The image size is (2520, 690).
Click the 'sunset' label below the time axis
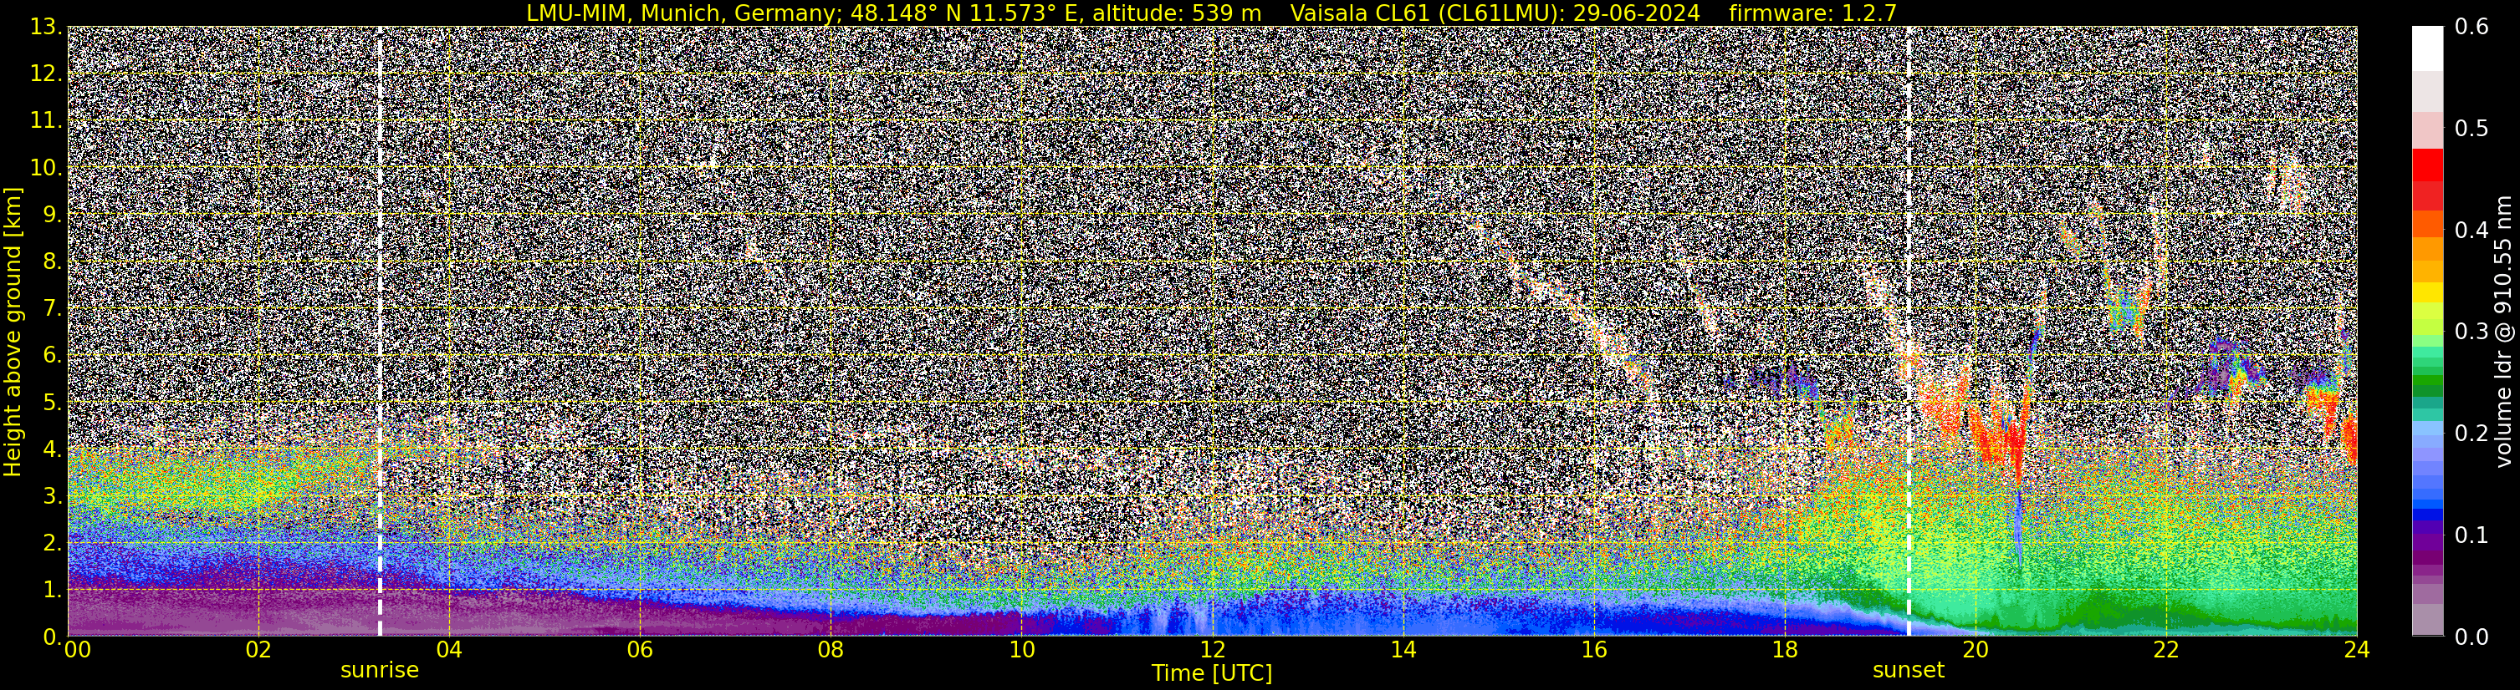click(x=1909, y=671)
